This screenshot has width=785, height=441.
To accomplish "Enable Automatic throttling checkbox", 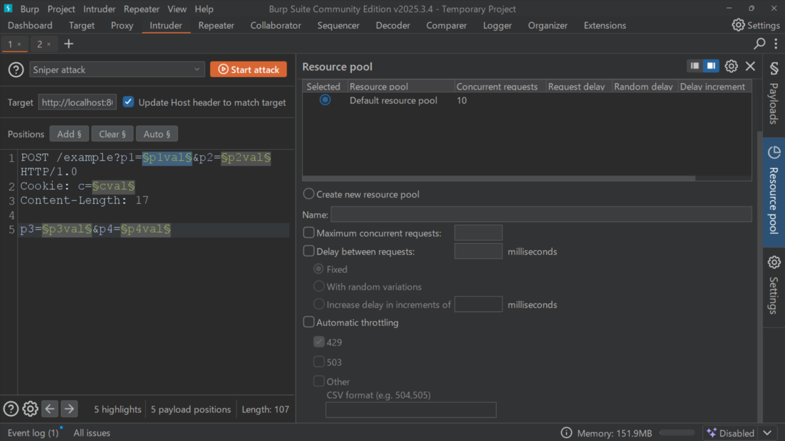I will [x=309, y=322].
